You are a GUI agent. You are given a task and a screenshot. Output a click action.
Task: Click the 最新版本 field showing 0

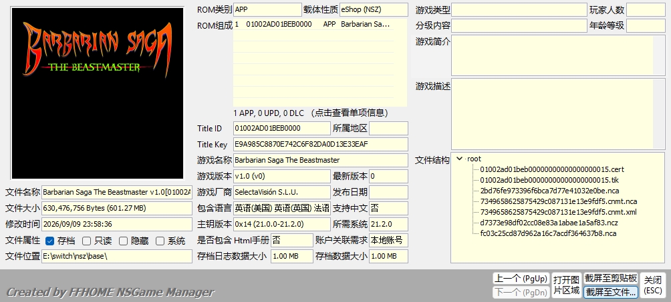[388, 176]
